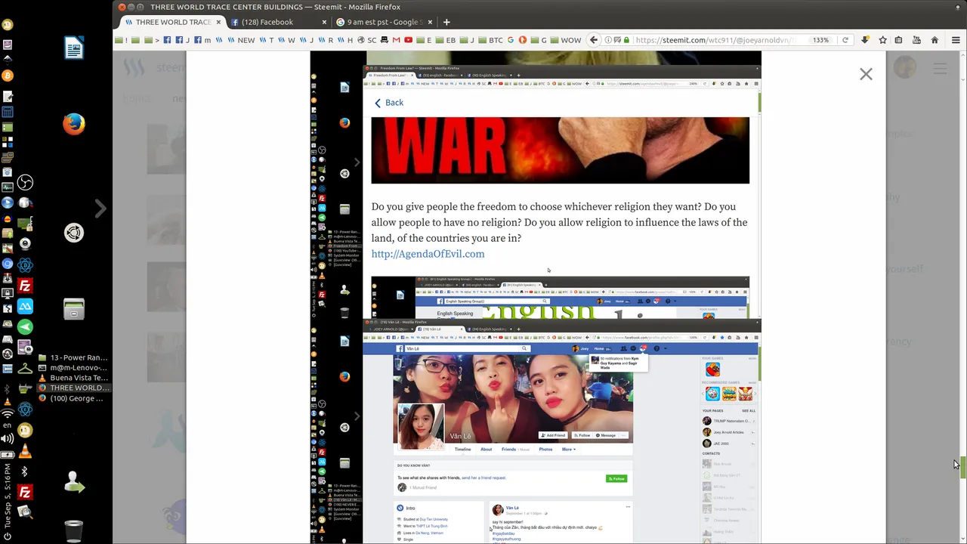
Task: Click the WAR banner image
Action: 560,150
